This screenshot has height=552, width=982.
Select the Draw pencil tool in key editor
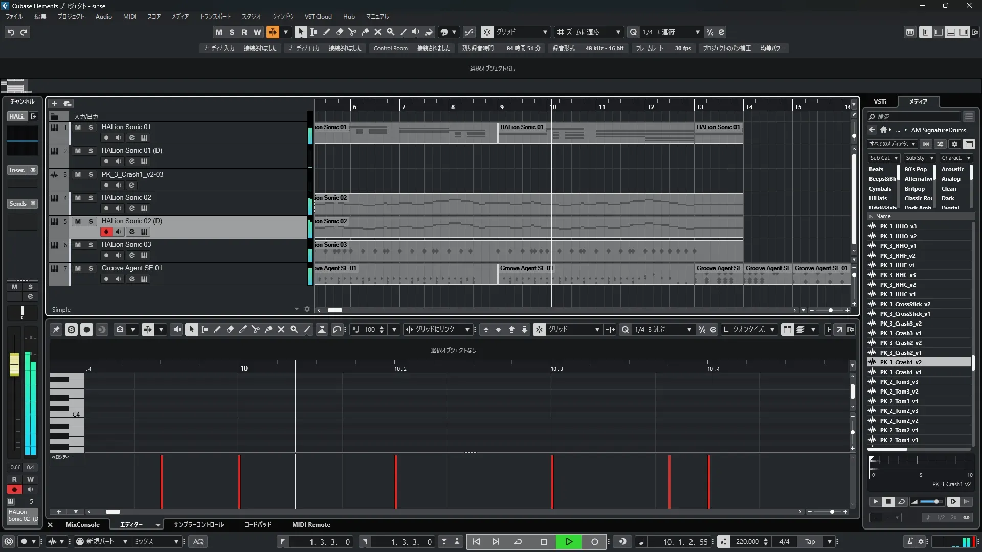click(x=217, y=329)
